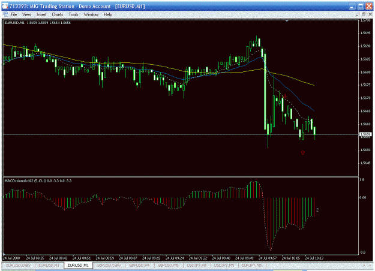Minimize the inner chart window
The height and width of the screenshot is (271, 375).
tap(356, 14)
